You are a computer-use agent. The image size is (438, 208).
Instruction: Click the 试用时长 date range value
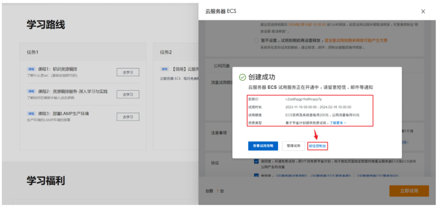[318, 107]
